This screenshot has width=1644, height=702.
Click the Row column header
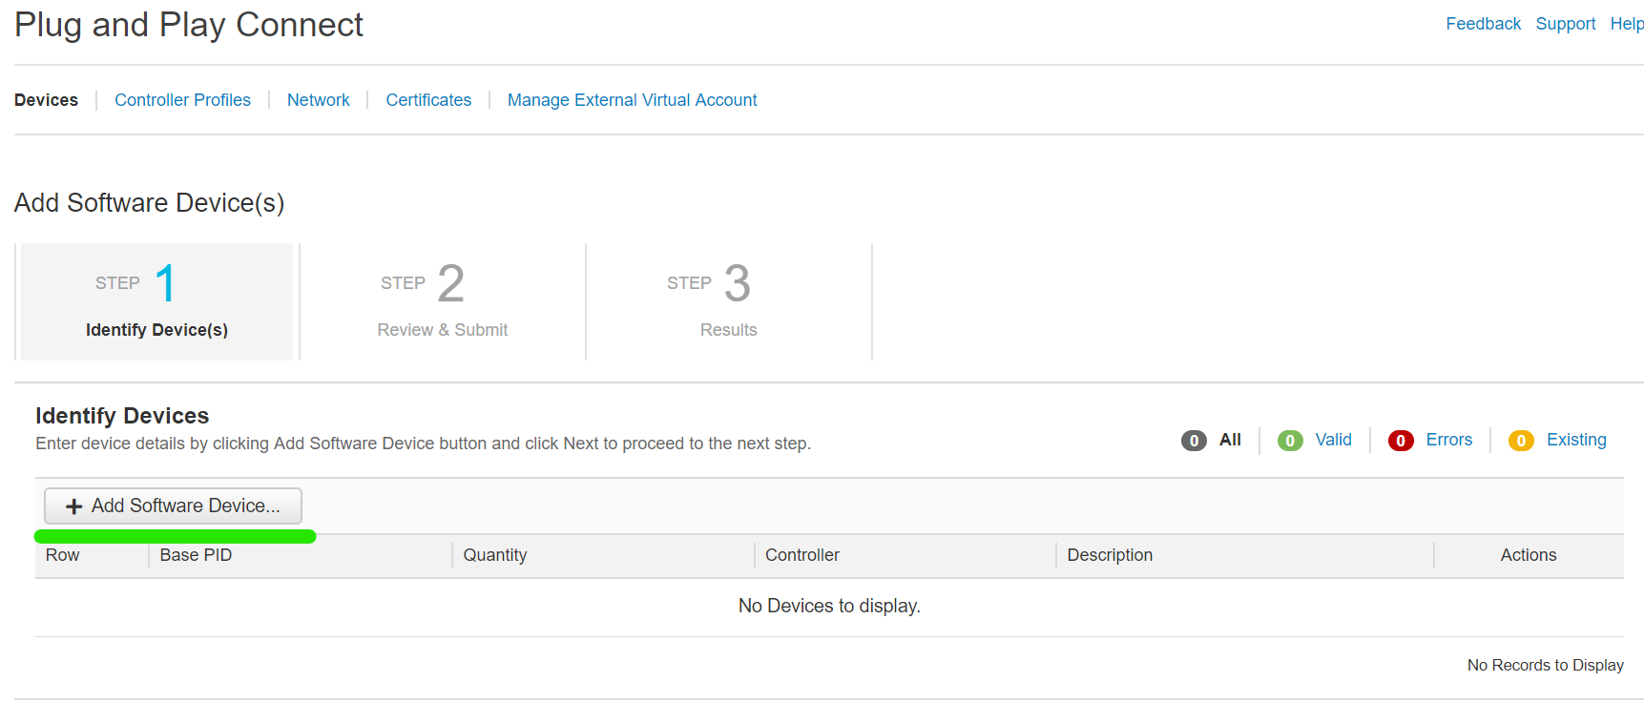63,555
